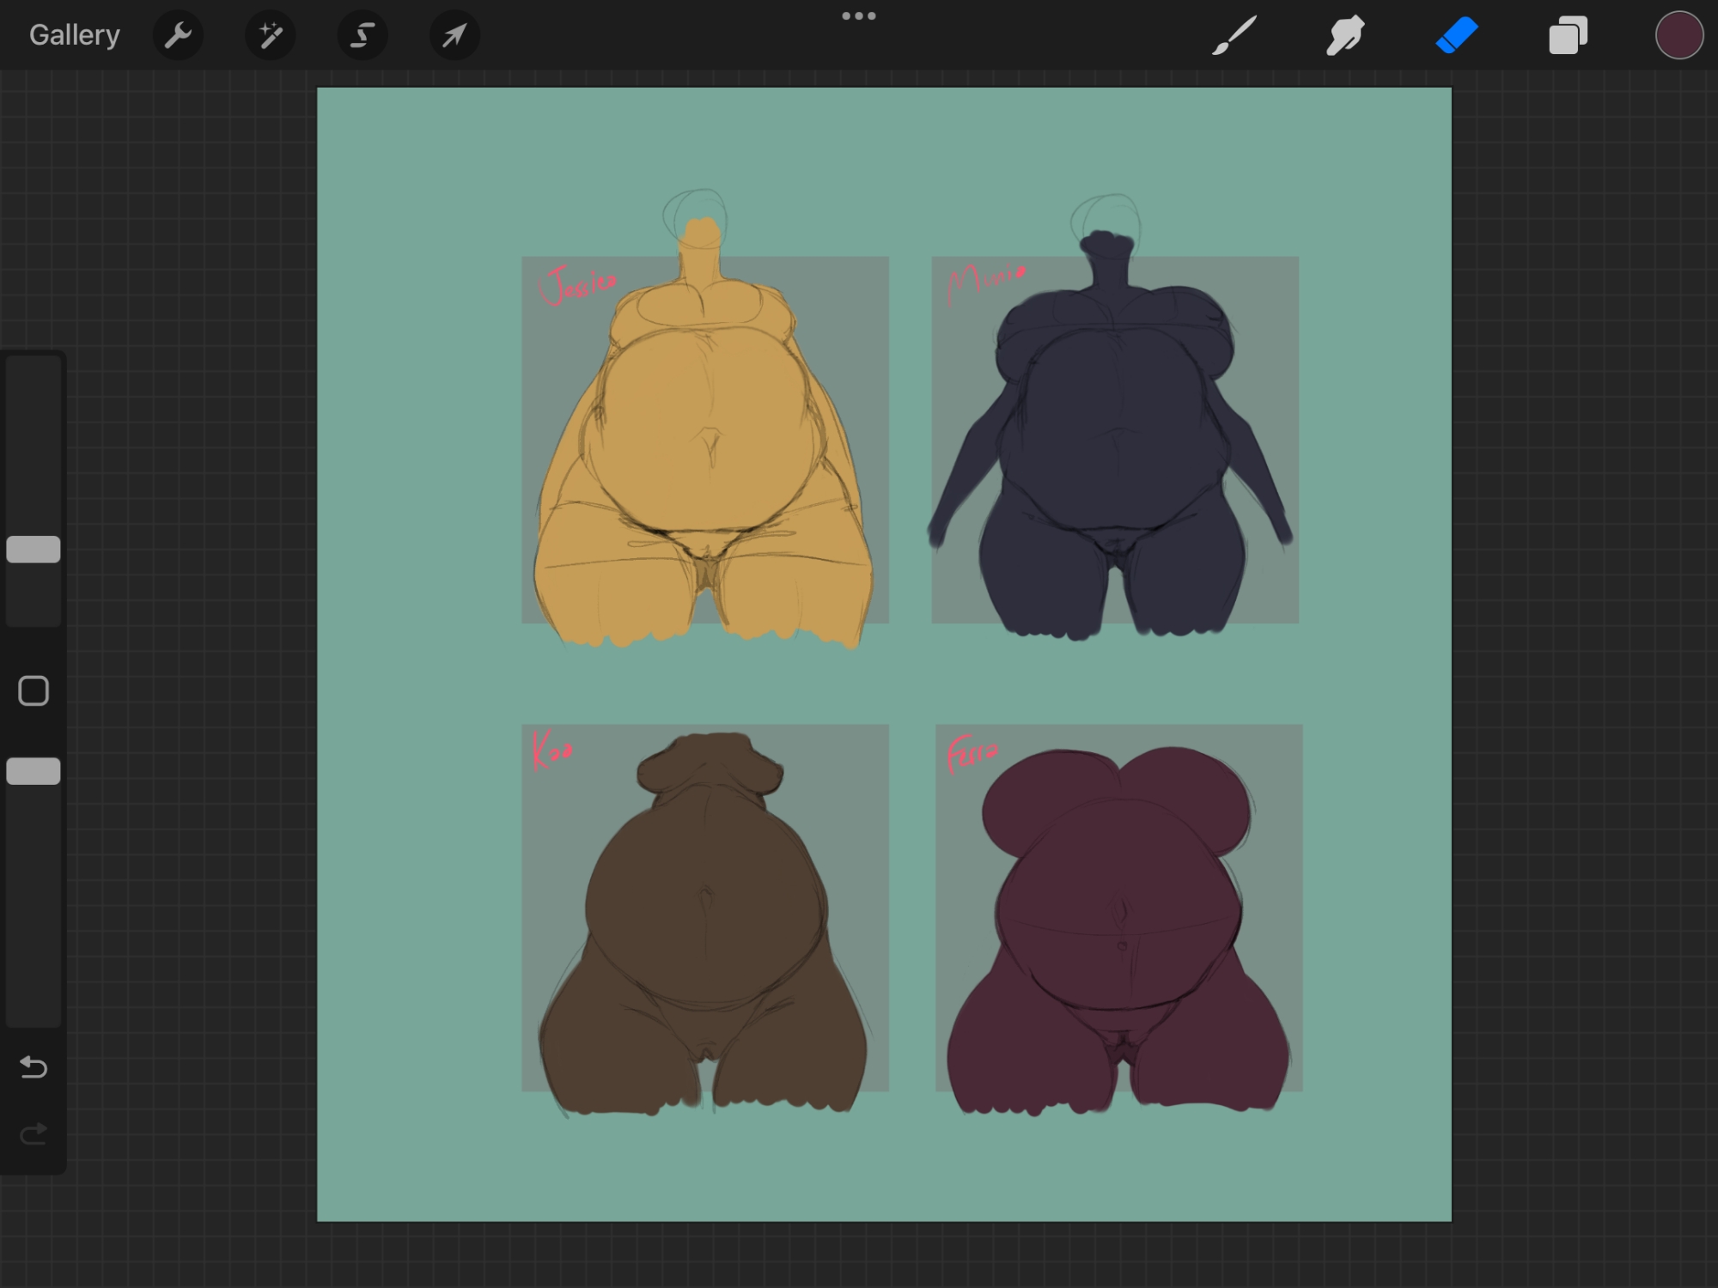Activate the Selection tool
Screen dimensions: 1718x1288
point(362,35)
